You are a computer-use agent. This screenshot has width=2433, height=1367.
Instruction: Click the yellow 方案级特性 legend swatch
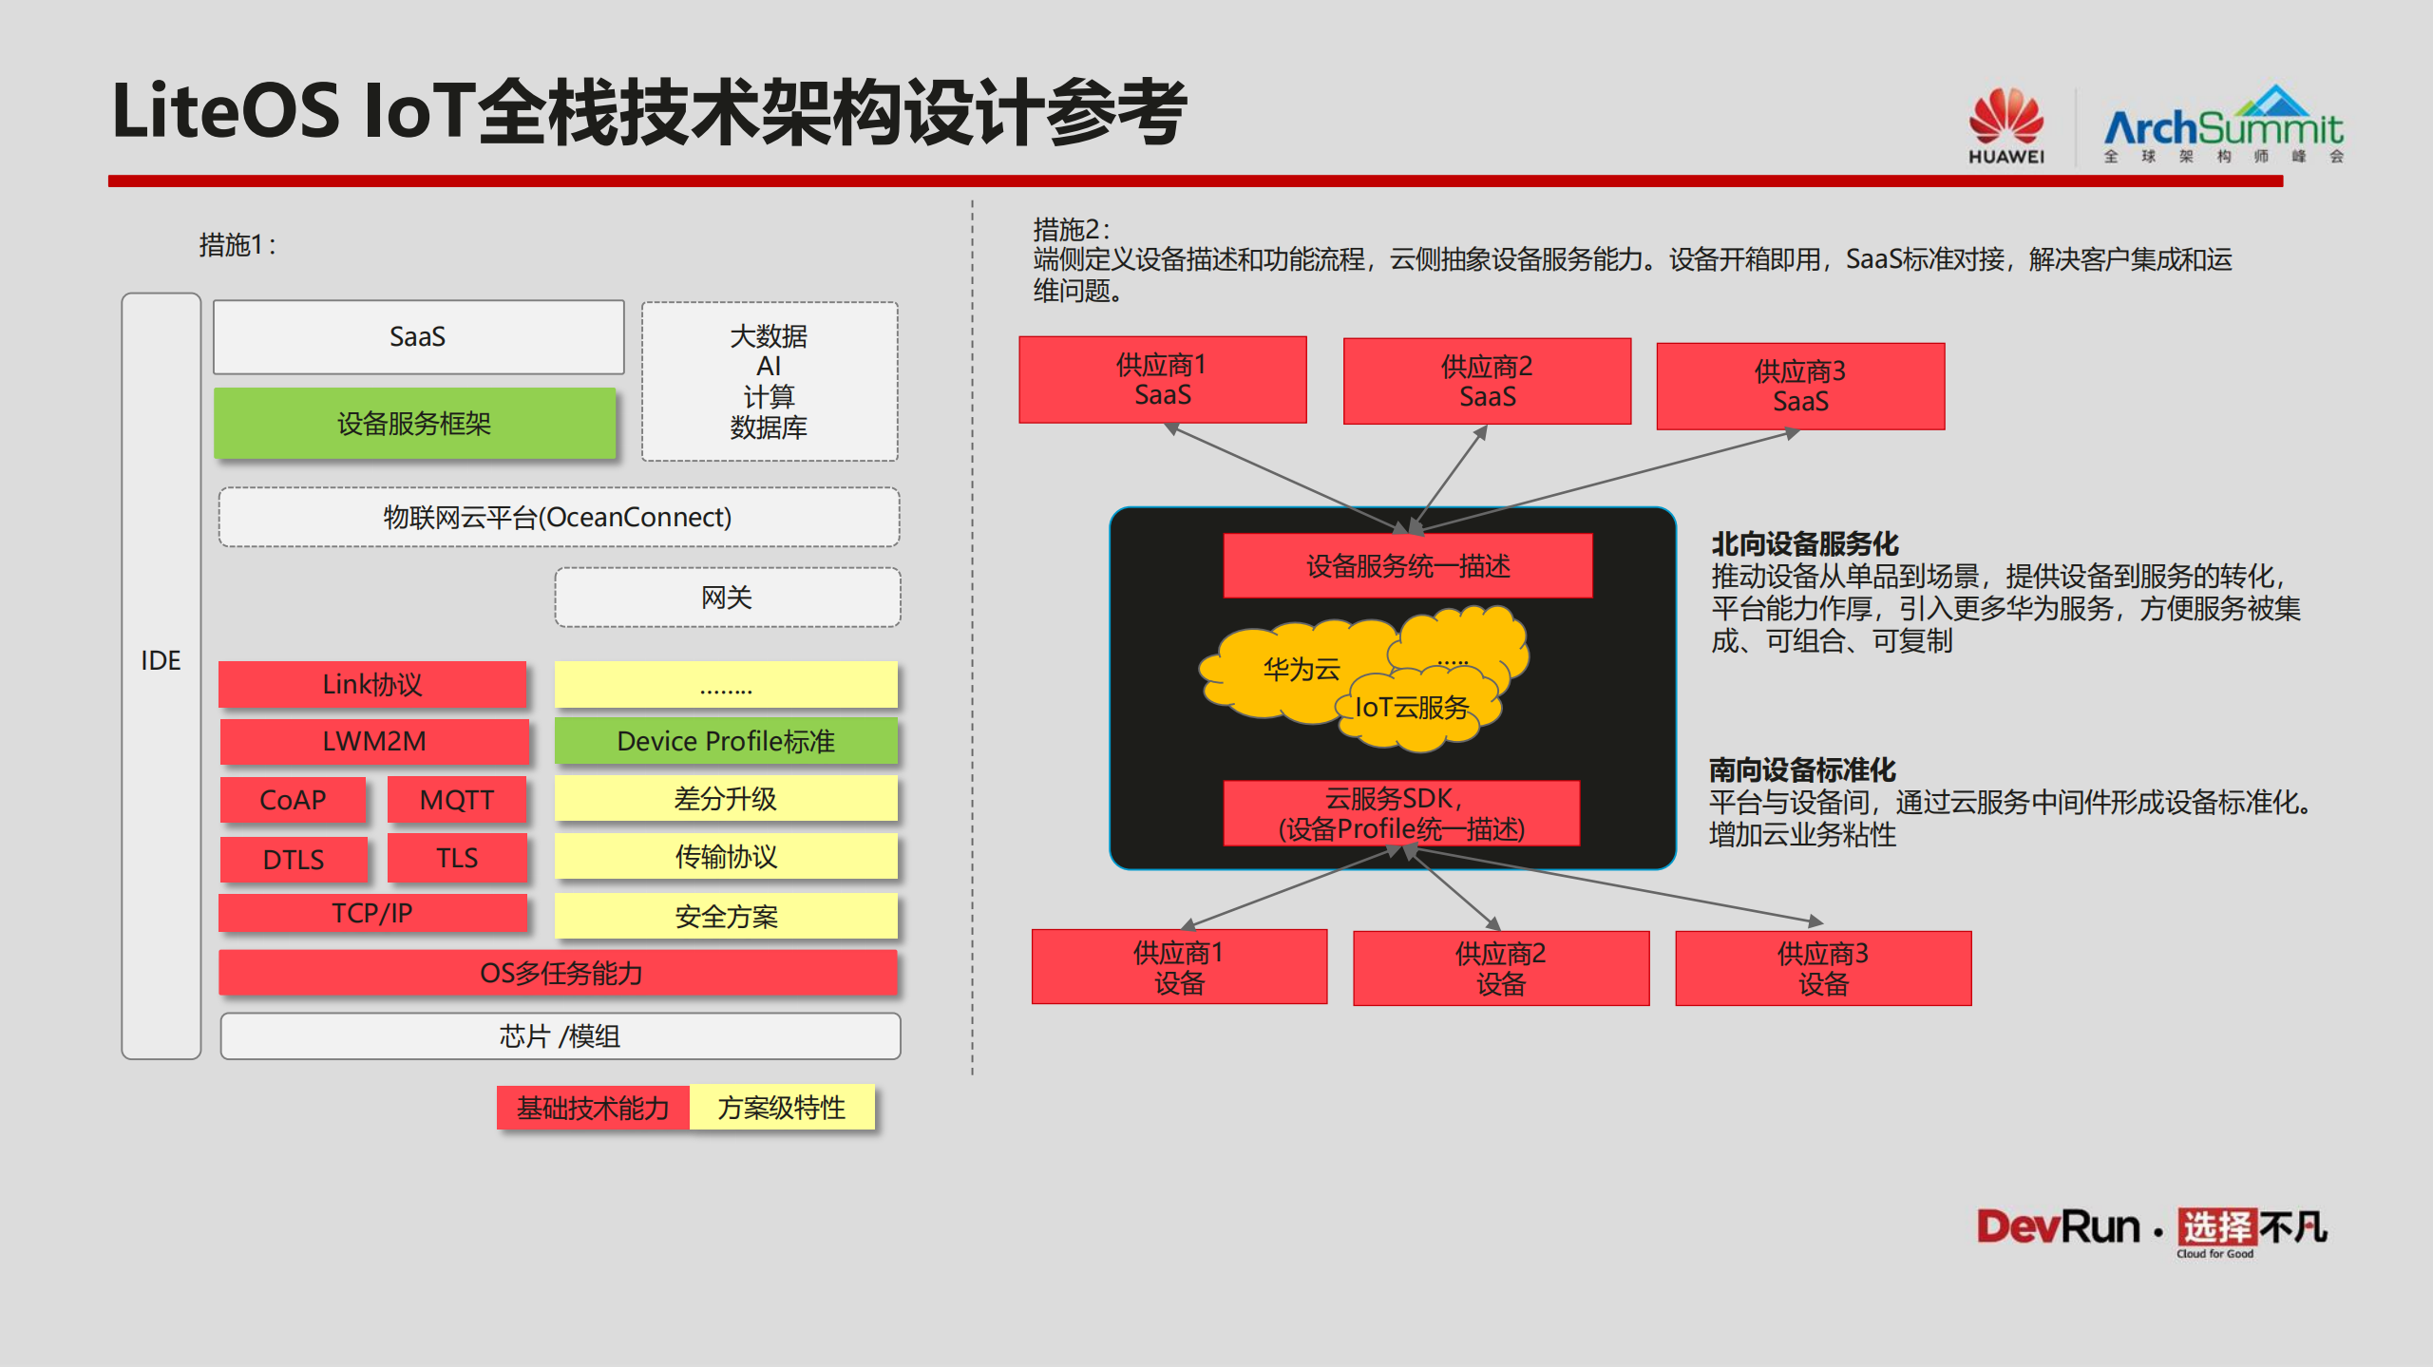pos(782,1107)
